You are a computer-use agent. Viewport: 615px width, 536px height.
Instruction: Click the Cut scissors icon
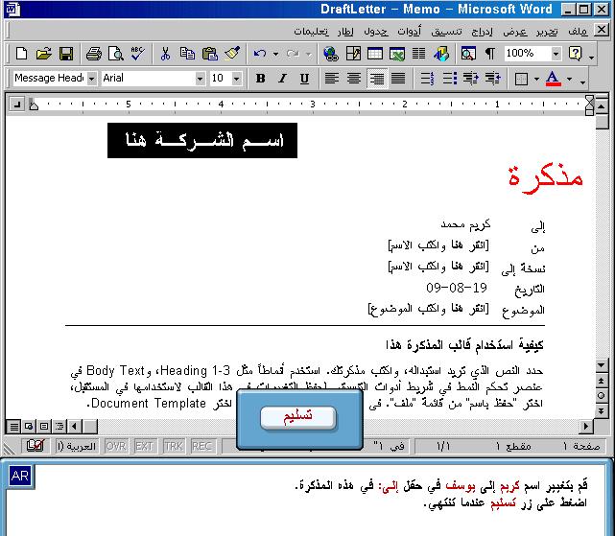pyautogui.click(x=165, y=54)
